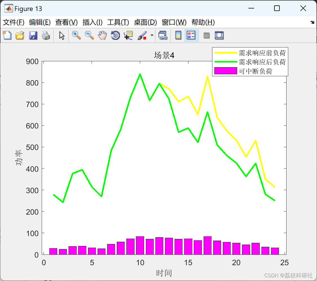This screenshot has height=281, width=317.
Task: Toggle the Data Cursor tool
Action: (x=128, y=35)
